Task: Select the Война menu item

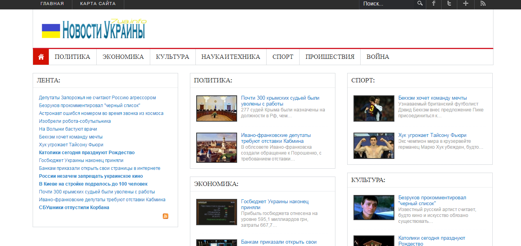Action: tap(377, 57)
